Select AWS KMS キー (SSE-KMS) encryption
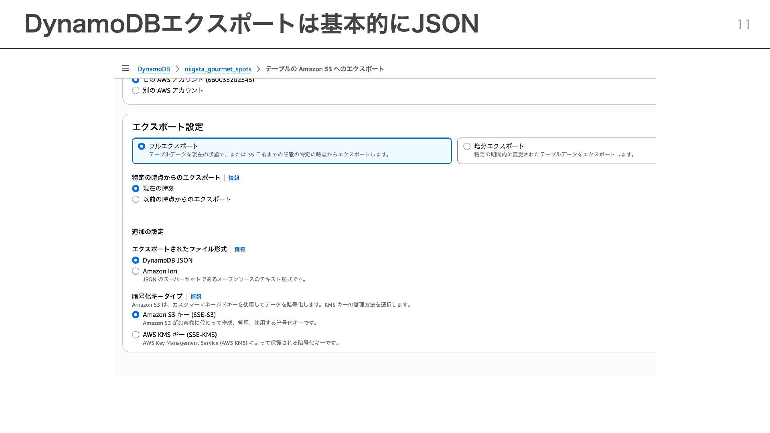 (136, 334)
